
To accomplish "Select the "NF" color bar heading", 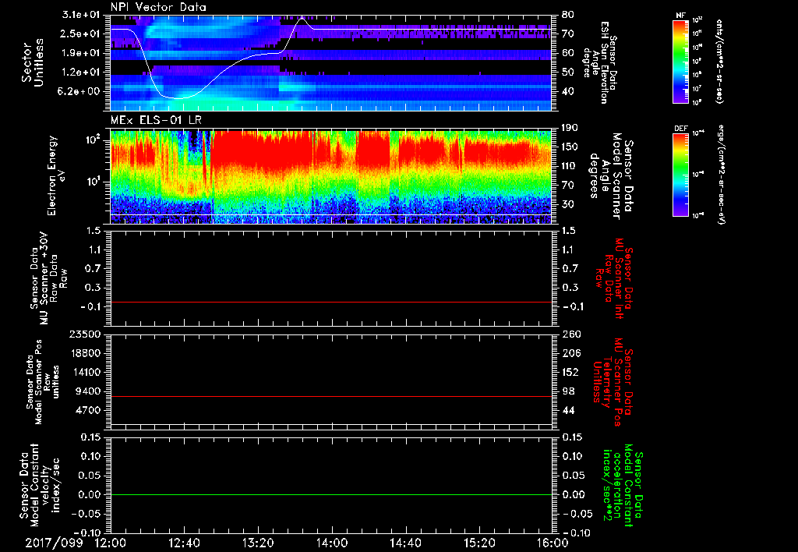I will click(680, 16).
